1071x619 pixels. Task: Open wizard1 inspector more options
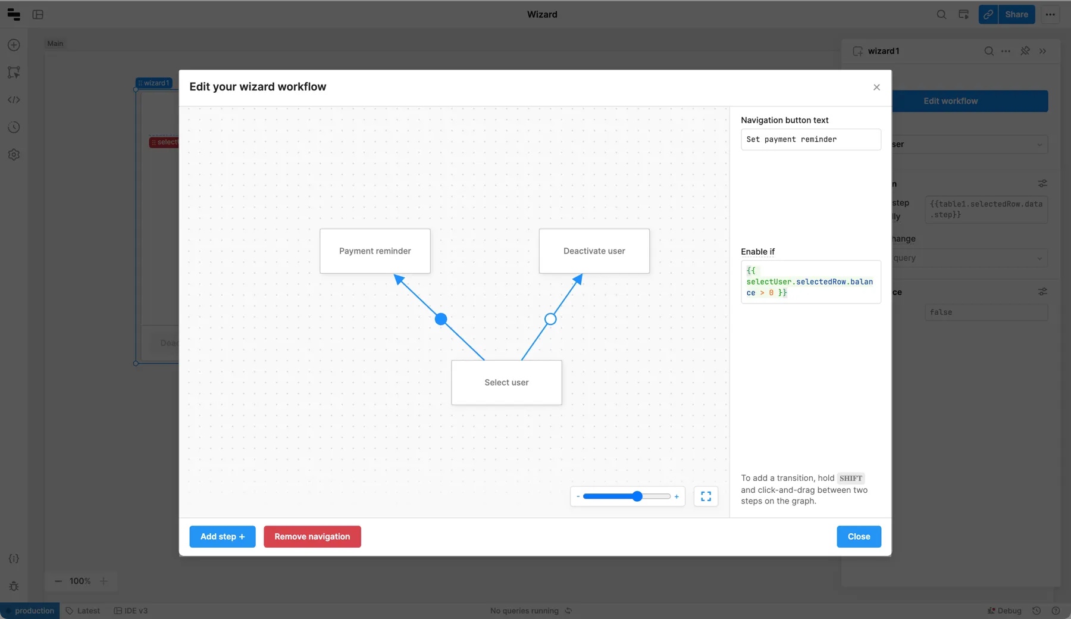coord(1006,51)
